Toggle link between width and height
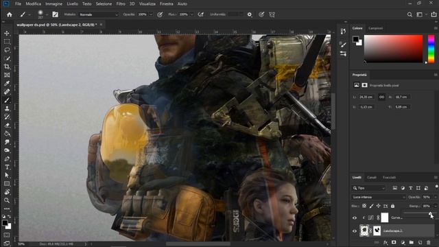Viewport: 439px width, 247px height. 381,97
